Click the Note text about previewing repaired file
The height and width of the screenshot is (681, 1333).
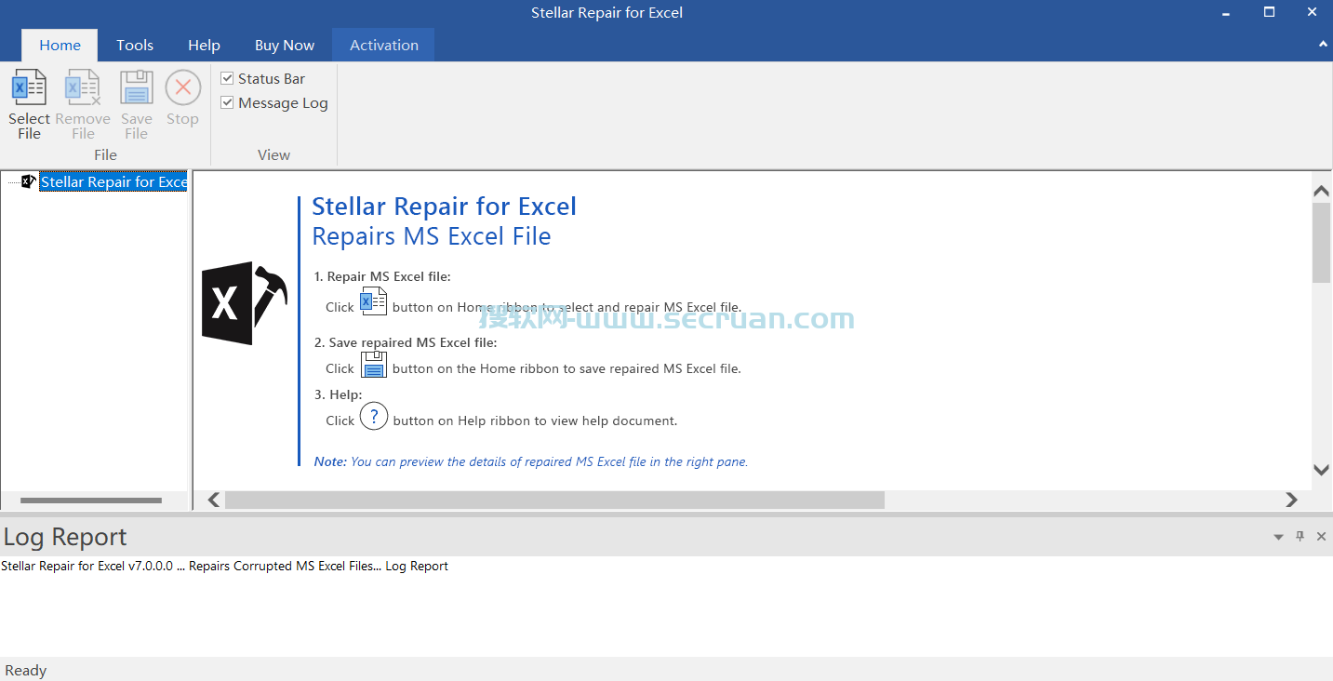coord(531,461)
